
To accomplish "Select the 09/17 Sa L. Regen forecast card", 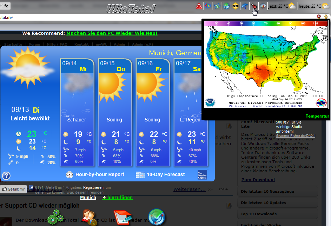I will pos(191,112).
